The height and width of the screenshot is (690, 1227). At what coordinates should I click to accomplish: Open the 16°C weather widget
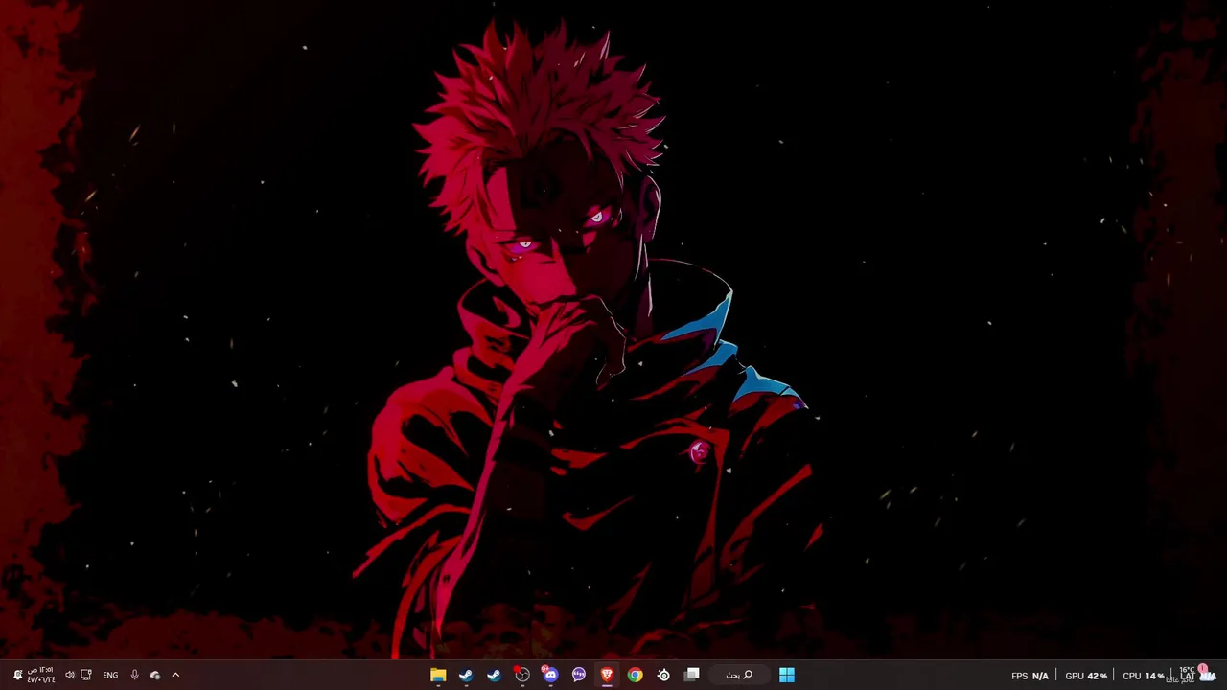coord(1192,674)
